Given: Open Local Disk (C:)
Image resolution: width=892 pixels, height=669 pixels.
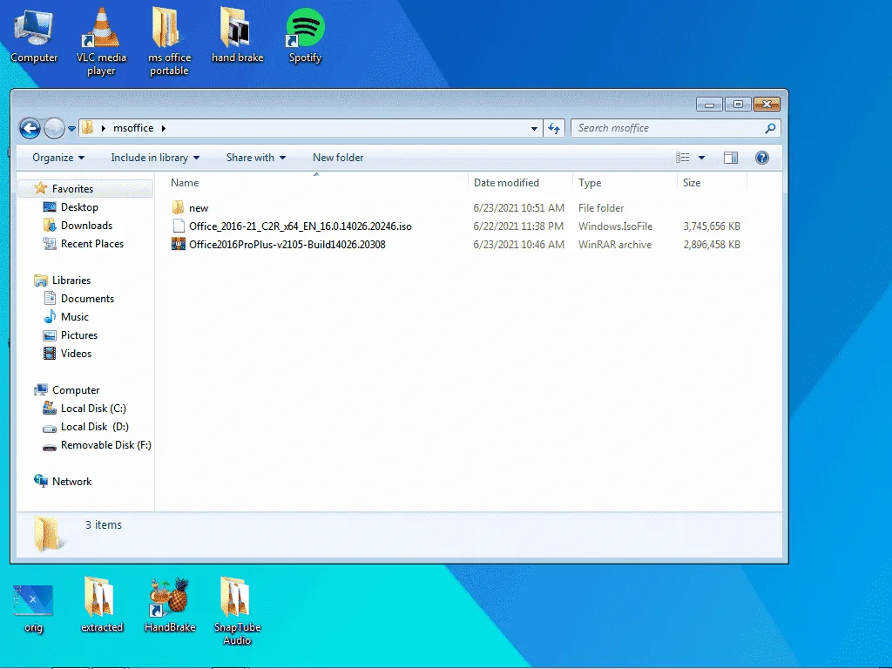Looking at the screenshot, I should 93,409.
